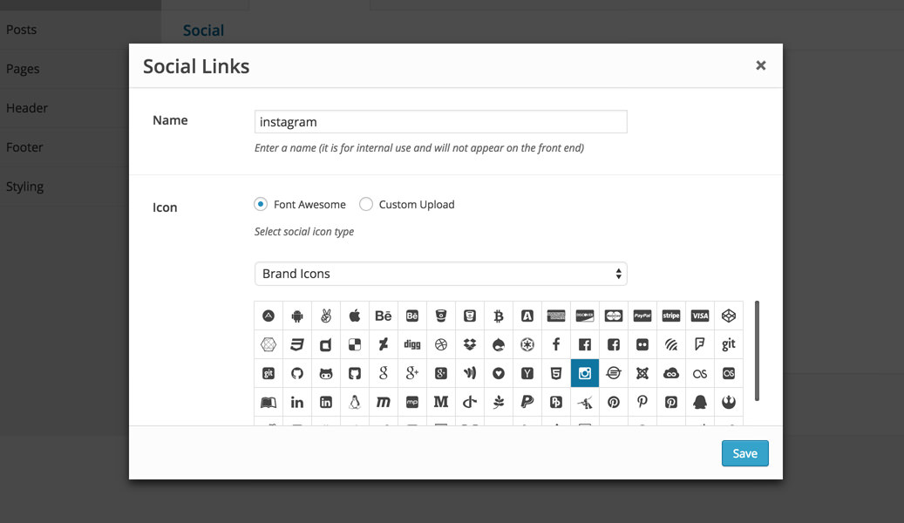Select the Custom Upload radio option

point(366,204)
